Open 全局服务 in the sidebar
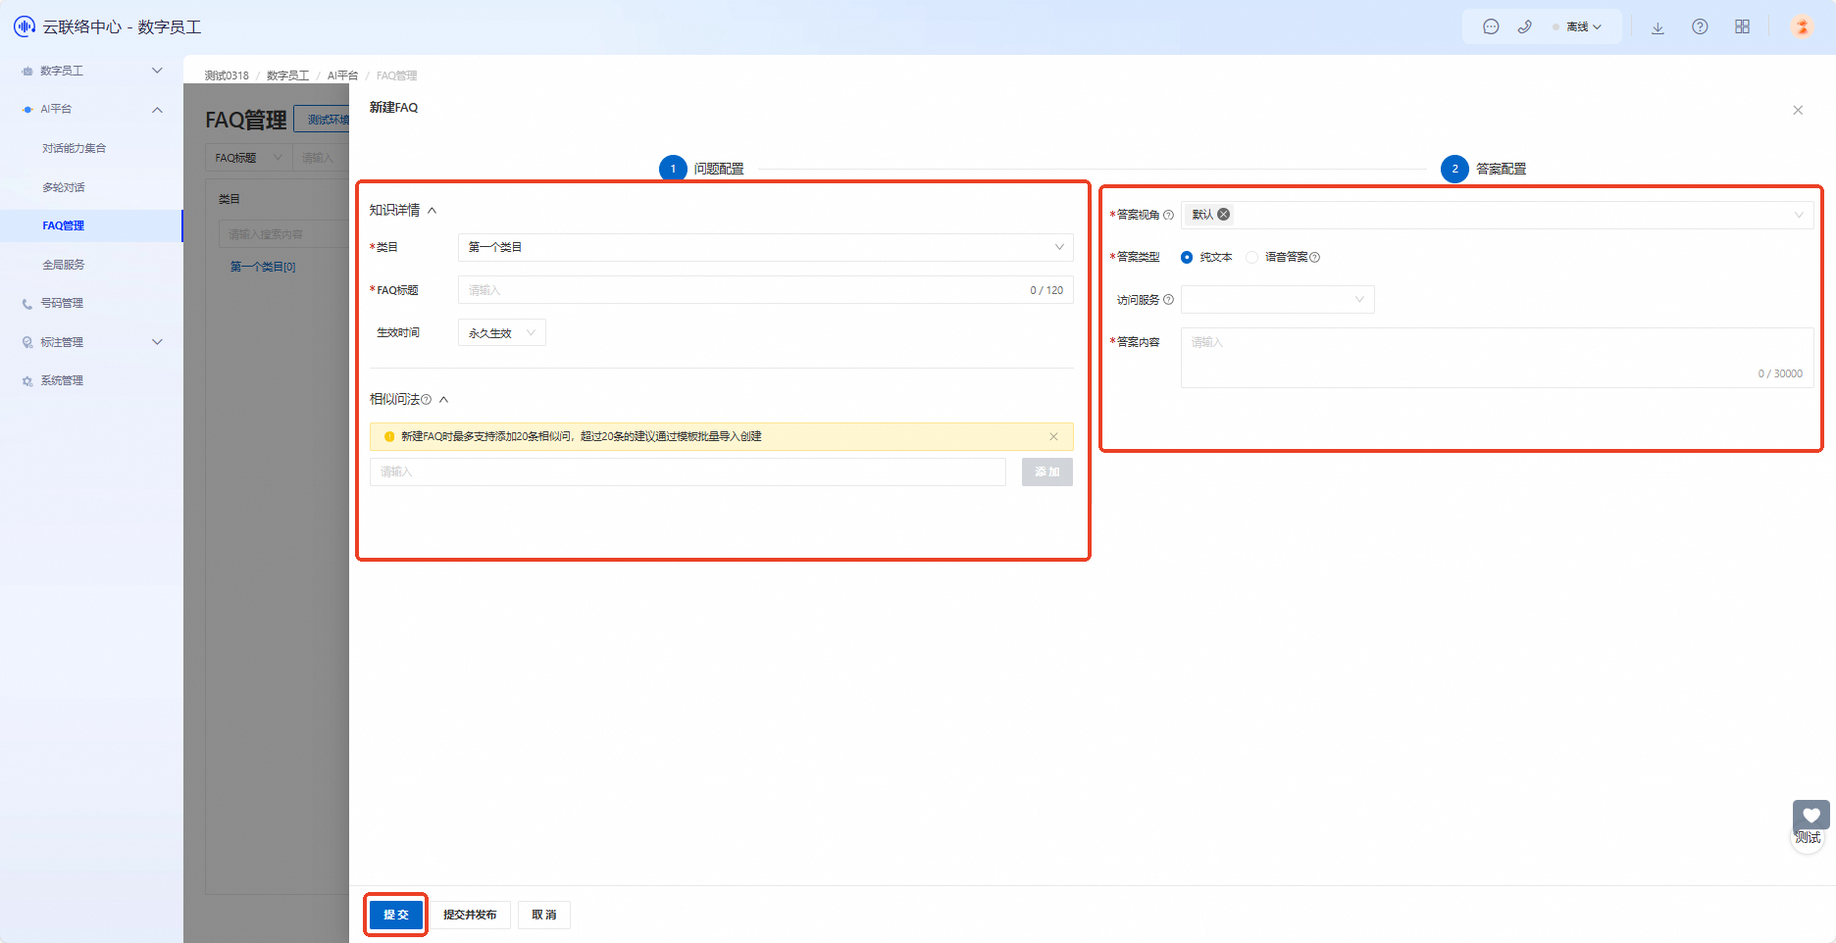This screenshot has width=1836, height=943. pos(64,265)
